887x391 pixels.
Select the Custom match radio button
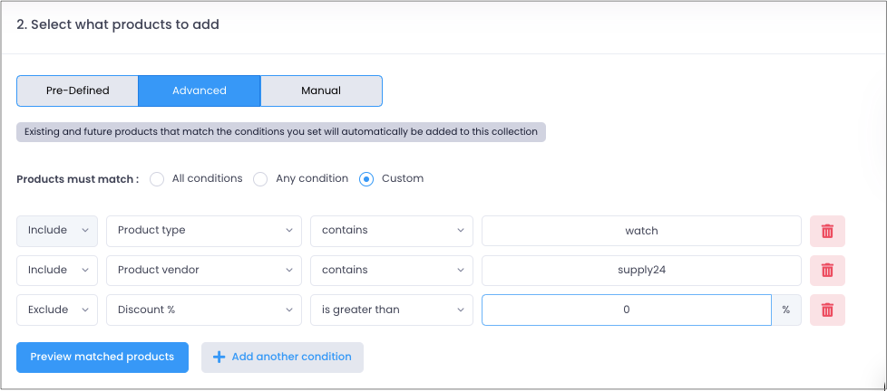click(366, 179)
